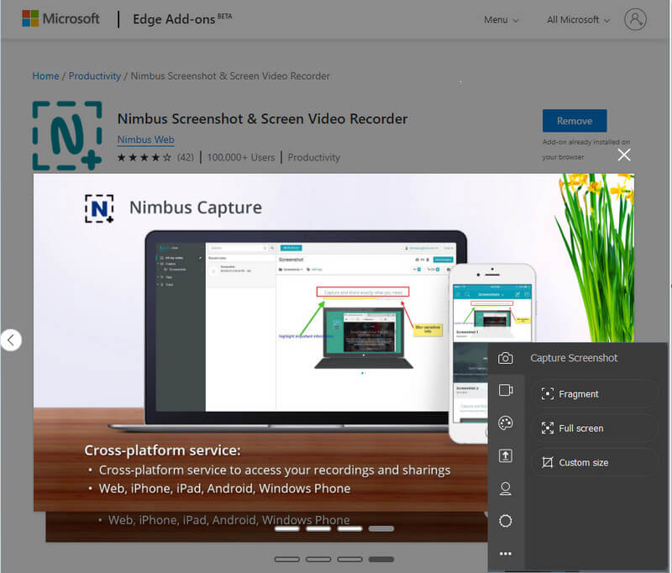Expand the Menu dropdown
Viewport: 672px width, 573px height.
click(x=501, y=19)
